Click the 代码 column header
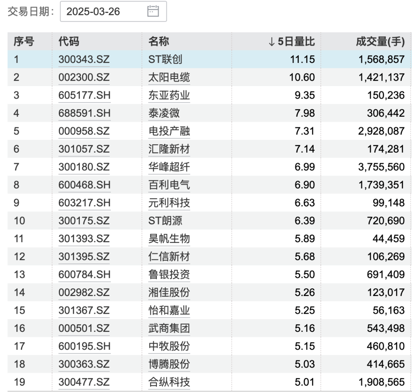This screenshot has height=392, width=412. [x=68, y=42]
